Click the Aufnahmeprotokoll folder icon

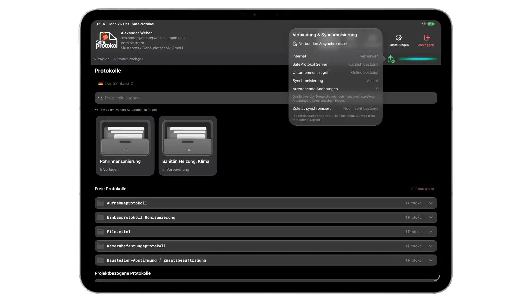click(100, 203)
